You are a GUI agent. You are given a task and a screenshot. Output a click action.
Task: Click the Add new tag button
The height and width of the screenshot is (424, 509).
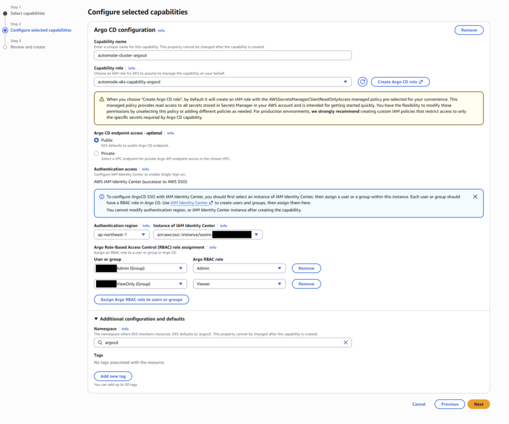[x=113, y=376]
